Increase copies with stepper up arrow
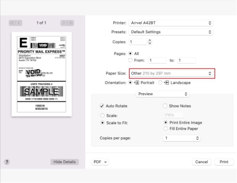 pyautogui.click(x=150, y=40)
